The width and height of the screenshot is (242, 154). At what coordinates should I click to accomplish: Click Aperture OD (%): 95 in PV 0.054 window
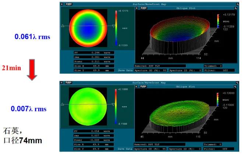click(150, 149)
